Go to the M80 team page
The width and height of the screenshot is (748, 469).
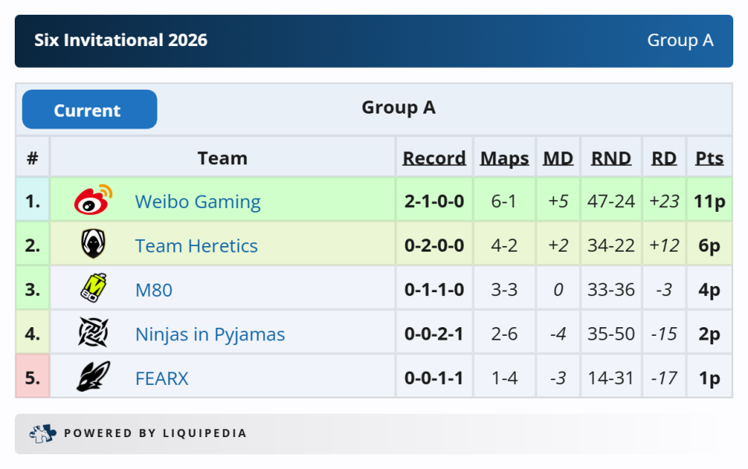pos(153,291)
